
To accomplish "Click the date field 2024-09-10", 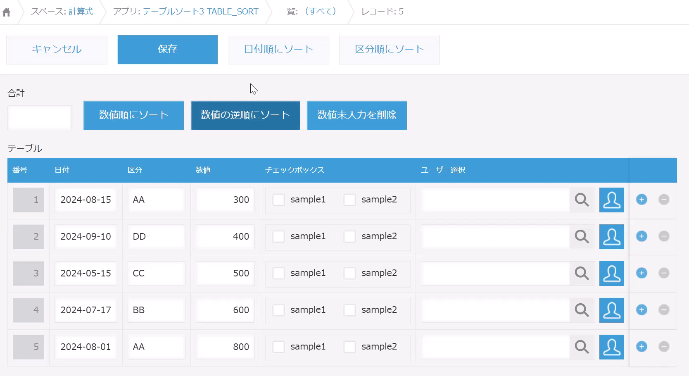I will pos(86,237).
